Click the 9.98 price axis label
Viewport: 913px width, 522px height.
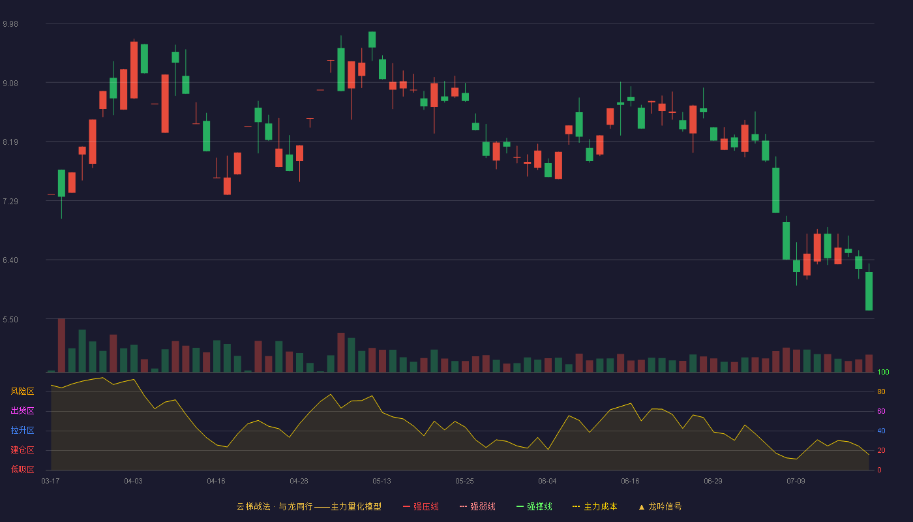pyautogui.click(x=10, y=24)
